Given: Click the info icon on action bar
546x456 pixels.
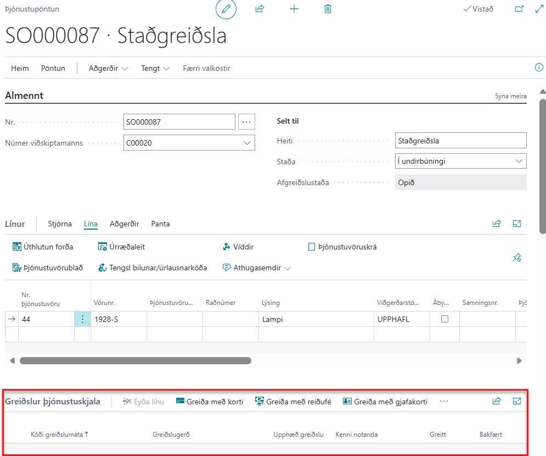Looking at the screenshot, I should [538, 68].
